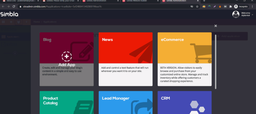Image resolution: width=256 pixels, height=114 pixels.
Task: Pick the Product Catalog tile
Action: coord(66,102)
